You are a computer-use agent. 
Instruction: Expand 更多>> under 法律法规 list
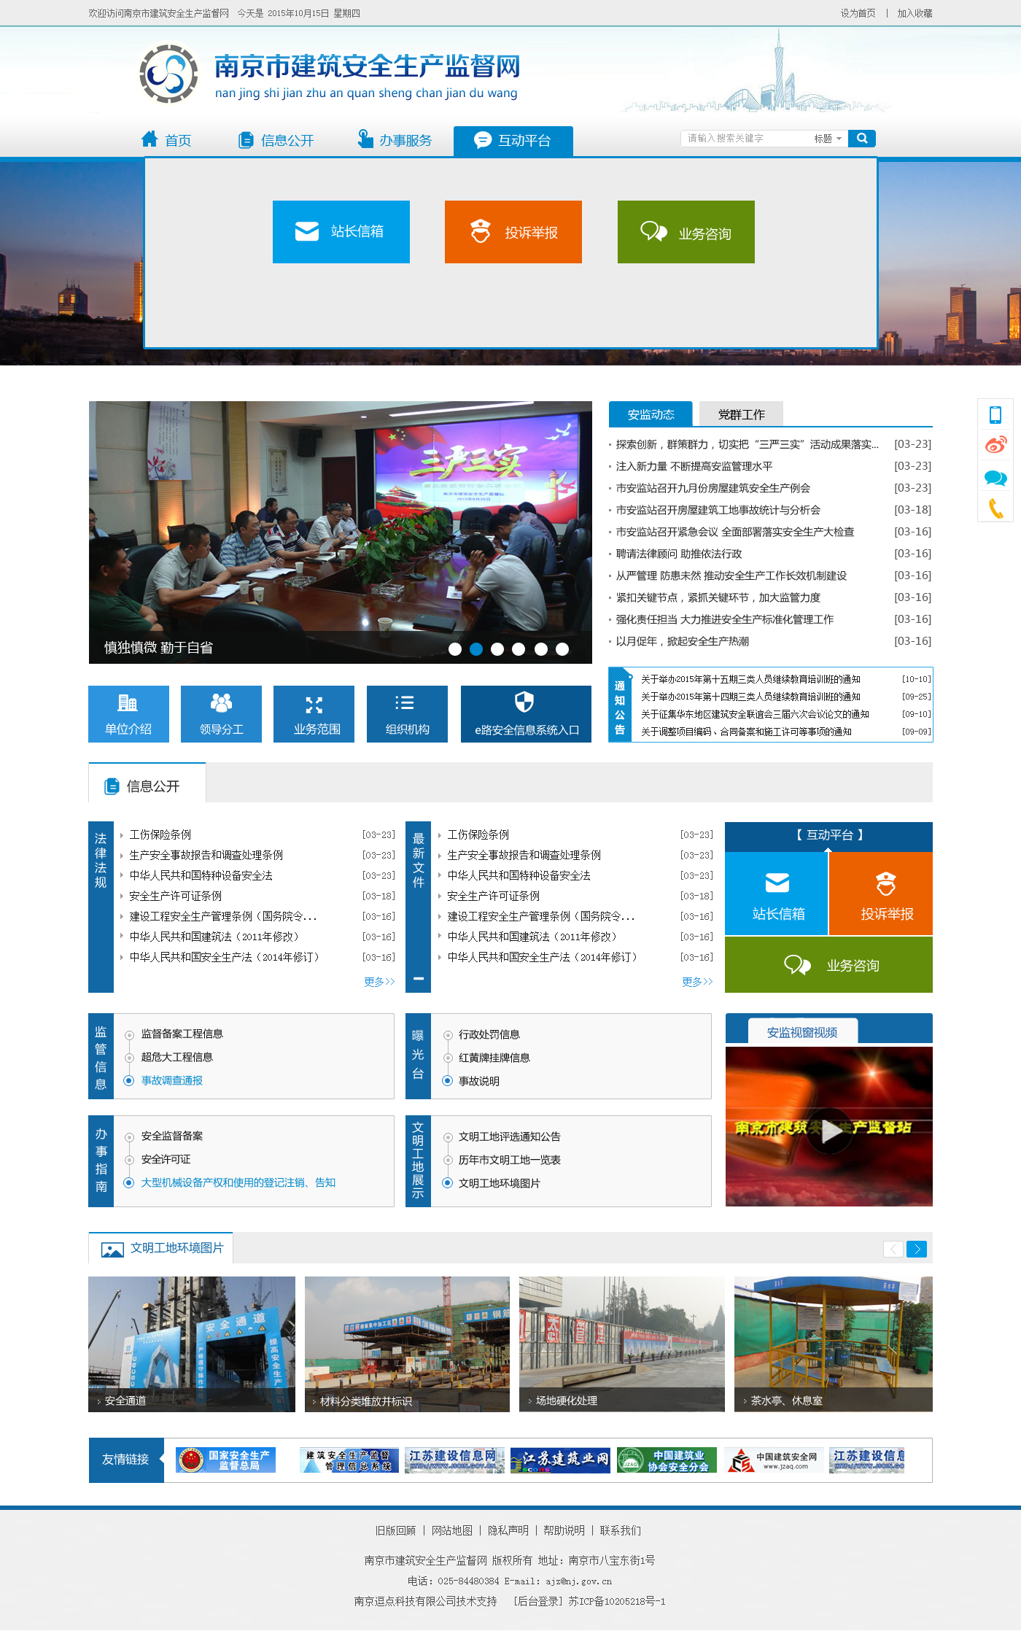pos(379,982)
